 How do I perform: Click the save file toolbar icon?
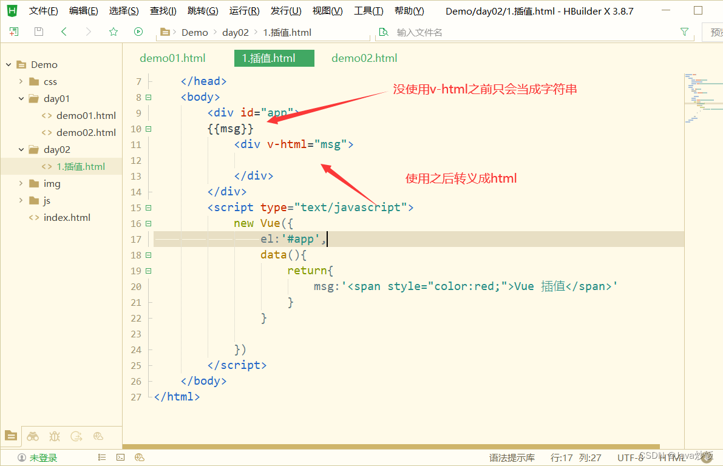(x=39, y=32)
